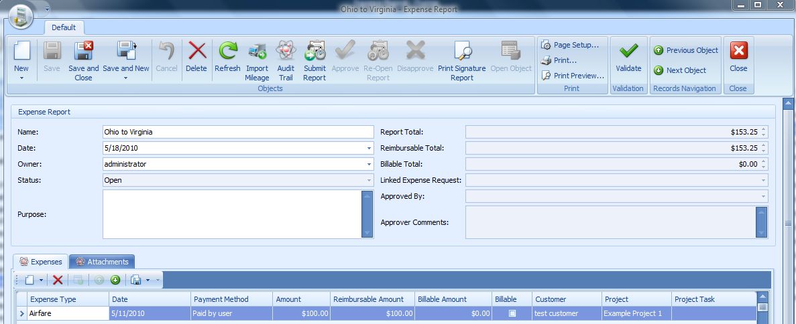This screenshot has width=796, height=324.
Task: Open grid new-row dropdown arrow
Action: (42, 280)
